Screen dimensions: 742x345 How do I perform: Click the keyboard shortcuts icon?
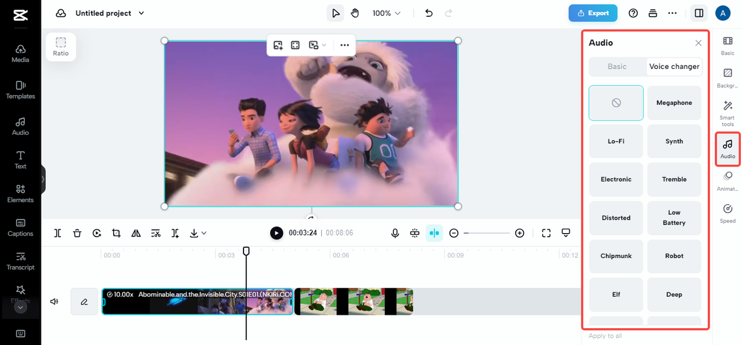(20, 333)
